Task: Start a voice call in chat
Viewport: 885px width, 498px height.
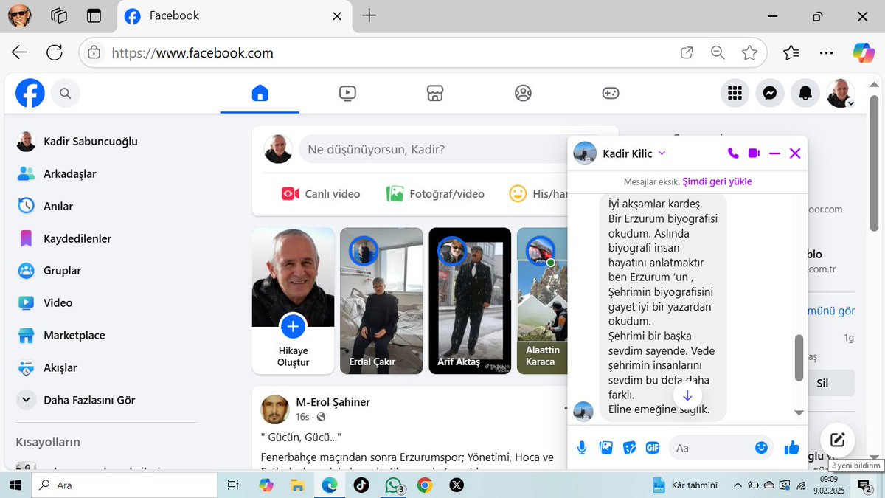Action: tap(733, 153)
